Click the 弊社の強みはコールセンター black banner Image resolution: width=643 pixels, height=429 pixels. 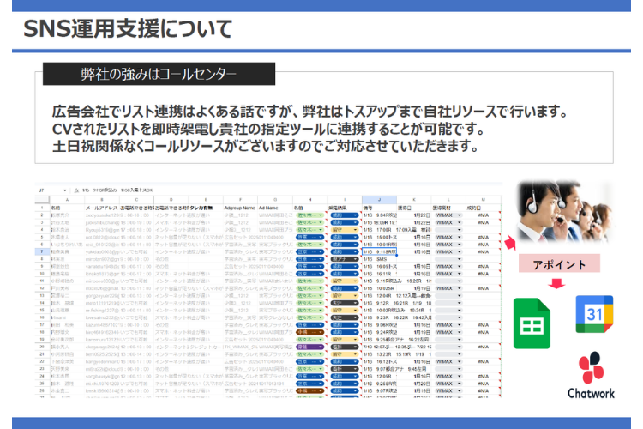point(159,74)
